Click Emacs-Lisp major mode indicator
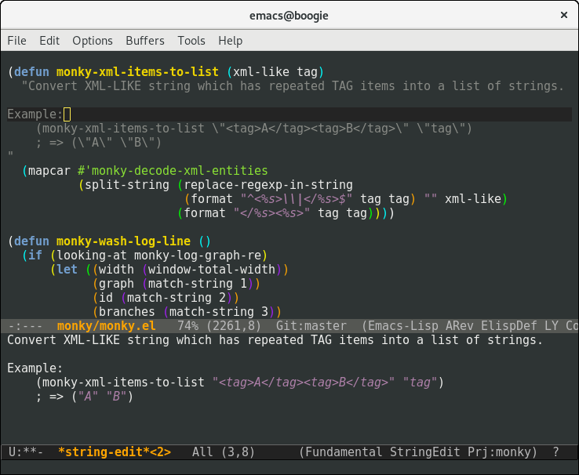This screenshot has width=579, height=475. tap(402, 326)
